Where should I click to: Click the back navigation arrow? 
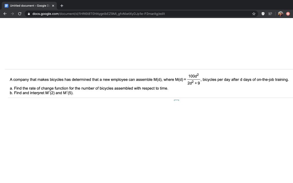[x=5, y=13]
